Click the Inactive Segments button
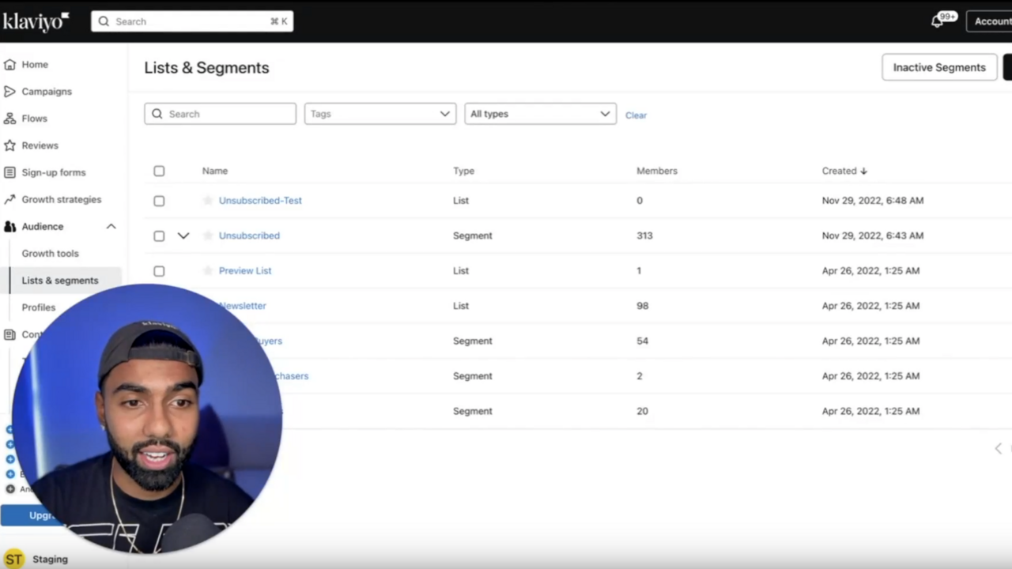Image resolution: width=1012 pixels, height=569 pixels. tap(939, 67)
